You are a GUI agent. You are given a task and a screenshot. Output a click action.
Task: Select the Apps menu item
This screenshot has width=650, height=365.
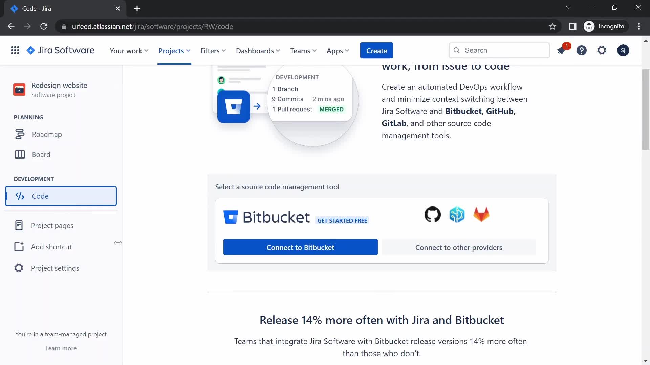click(x=337, y=50)
